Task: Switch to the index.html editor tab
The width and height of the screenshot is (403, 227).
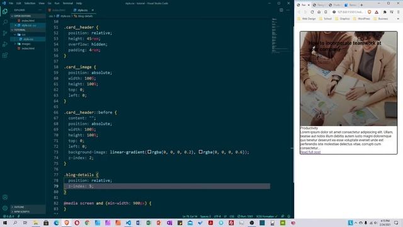Action: tap(59, 10)
